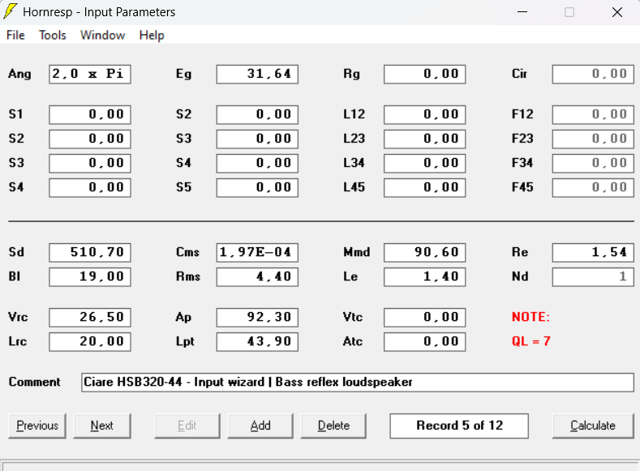Click the Calculate button

(593, 426)
